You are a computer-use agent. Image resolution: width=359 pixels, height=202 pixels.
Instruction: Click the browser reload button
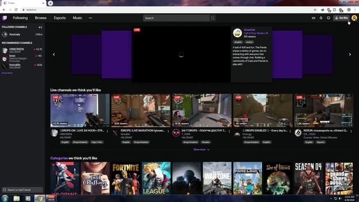tap(16, 10)
